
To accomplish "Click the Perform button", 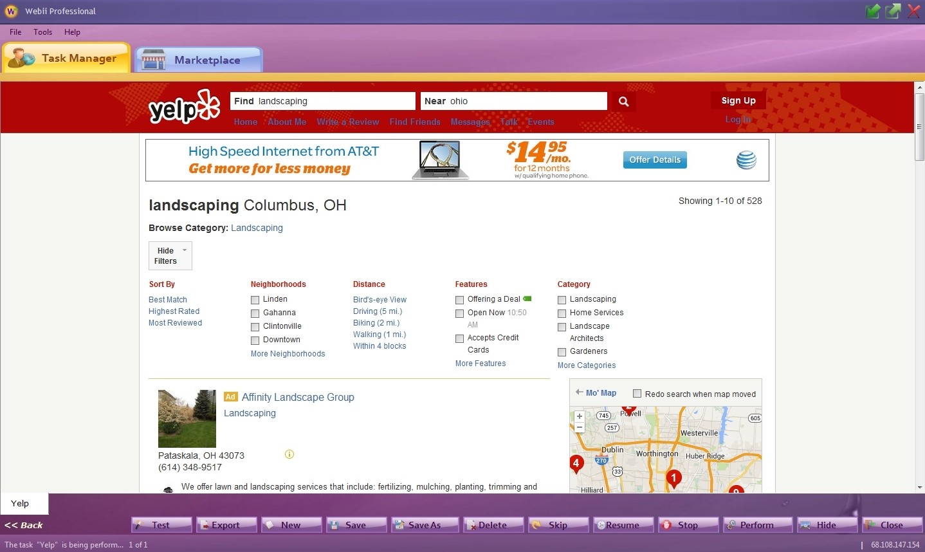I will tap(758, 525).
